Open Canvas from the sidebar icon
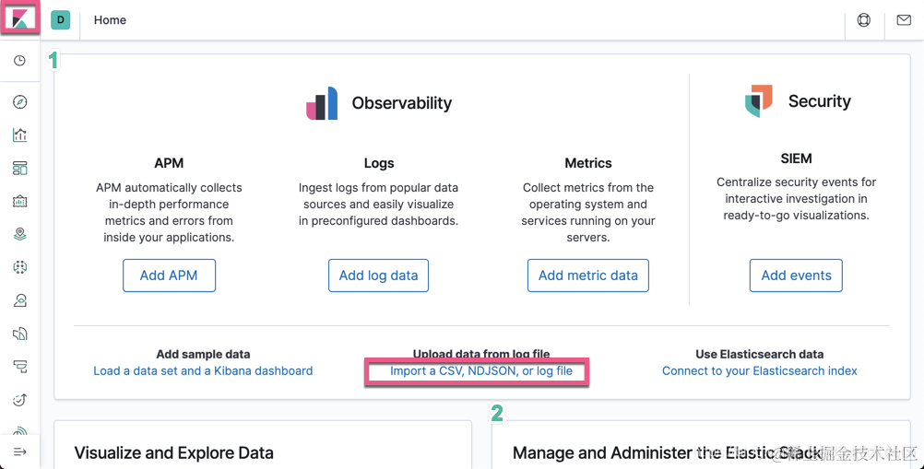Screen dimensions: 924x469 click(19, 202)
